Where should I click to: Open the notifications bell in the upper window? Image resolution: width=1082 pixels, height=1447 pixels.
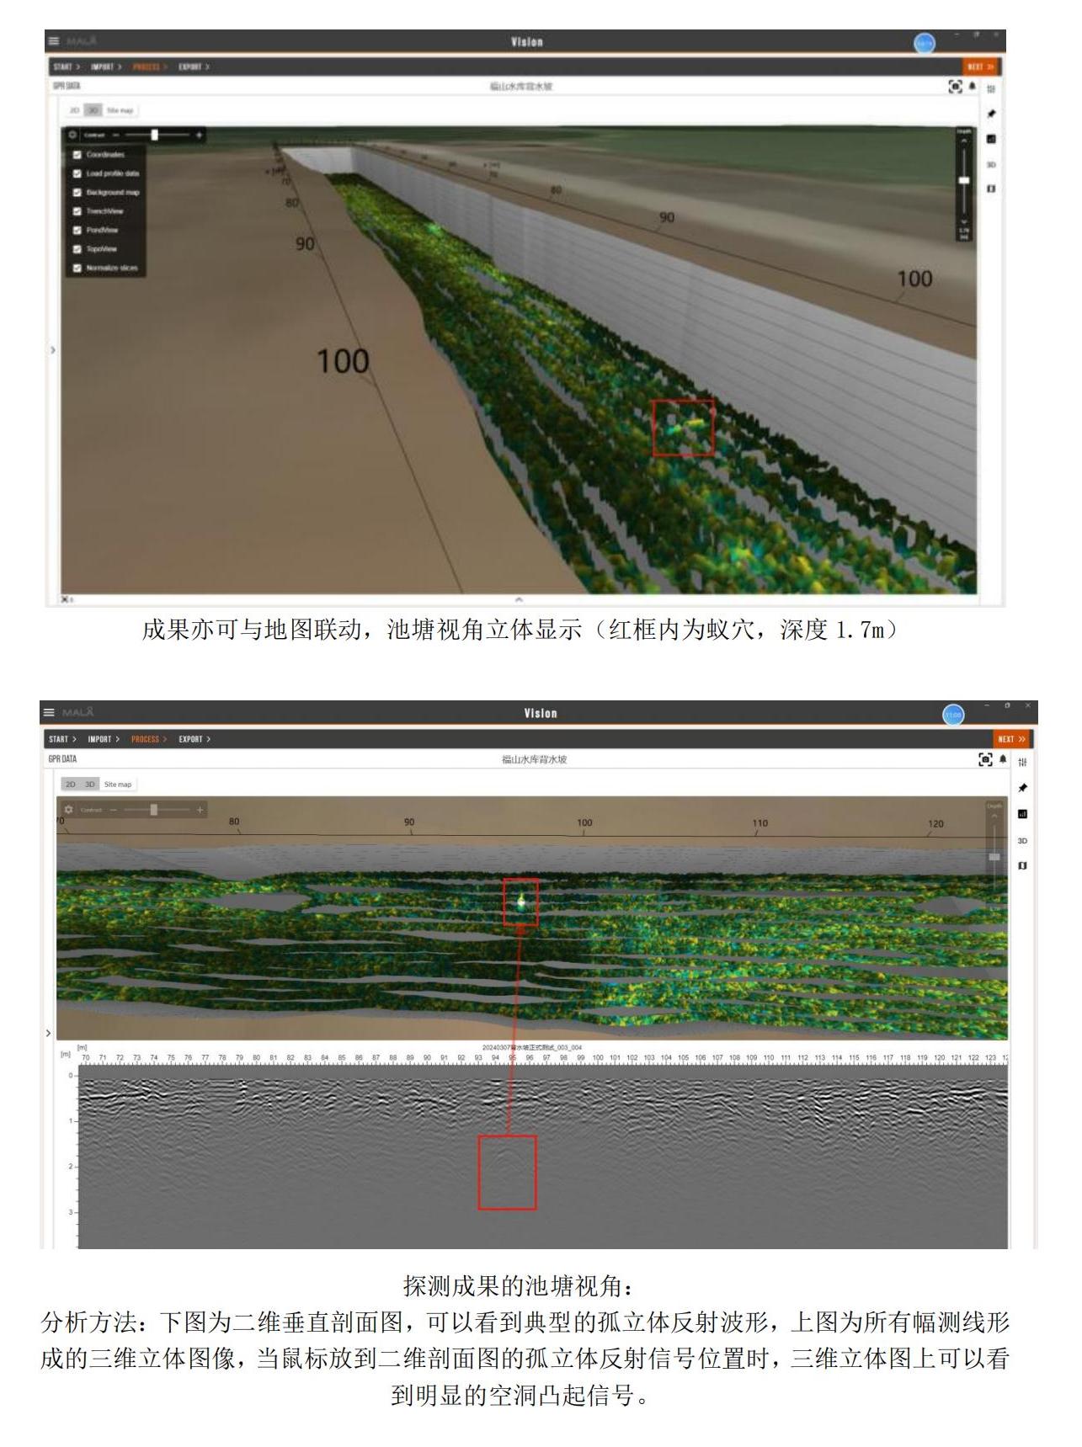tap(973, 86)
